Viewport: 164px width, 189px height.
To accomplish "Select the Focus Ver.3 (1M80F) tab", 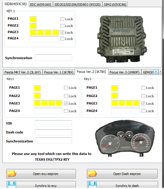I will (124, 72).
